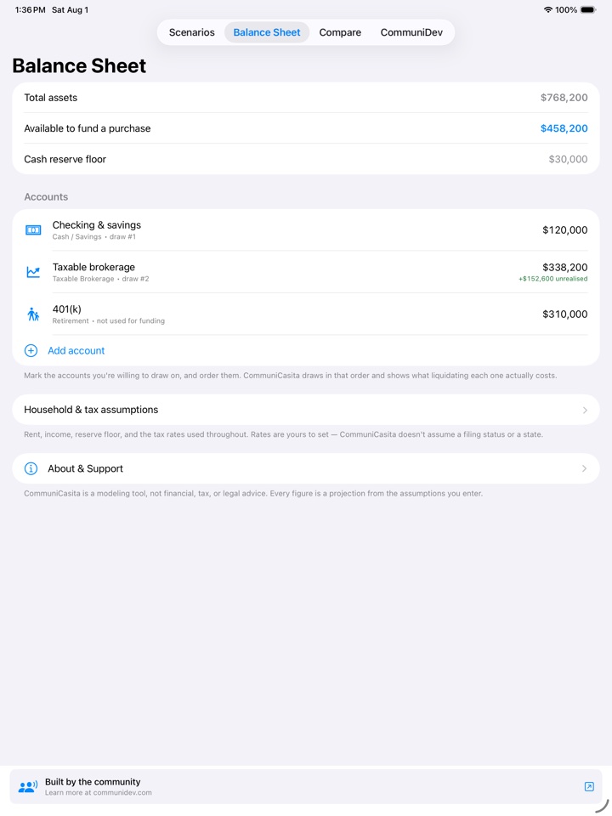Open Household & tax assumptions
Screen dimensions: 612x816
tap(306, 410)
